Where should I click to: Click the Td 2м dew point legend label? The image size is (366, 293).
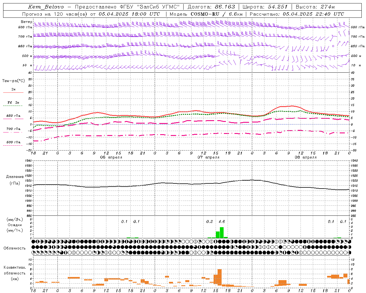[13, 102]
